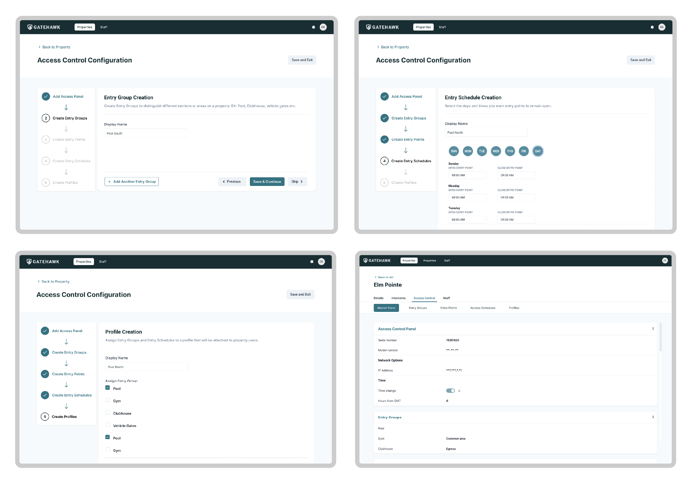Switch to the Intercoms tab
Screen dimensions: 689x488
point(398,298)
